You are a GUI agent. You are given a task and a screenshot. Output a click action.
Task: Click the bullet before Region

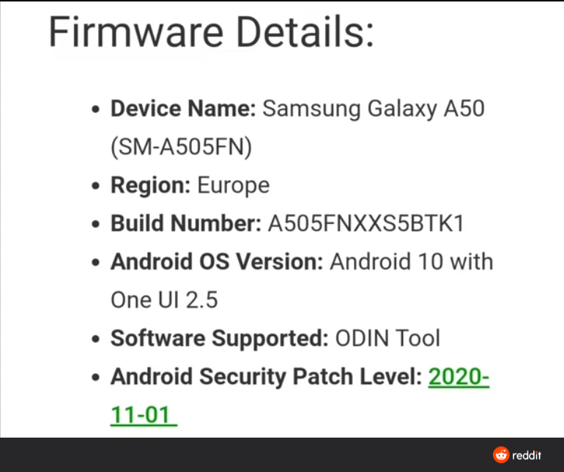(x=95, y=185)
